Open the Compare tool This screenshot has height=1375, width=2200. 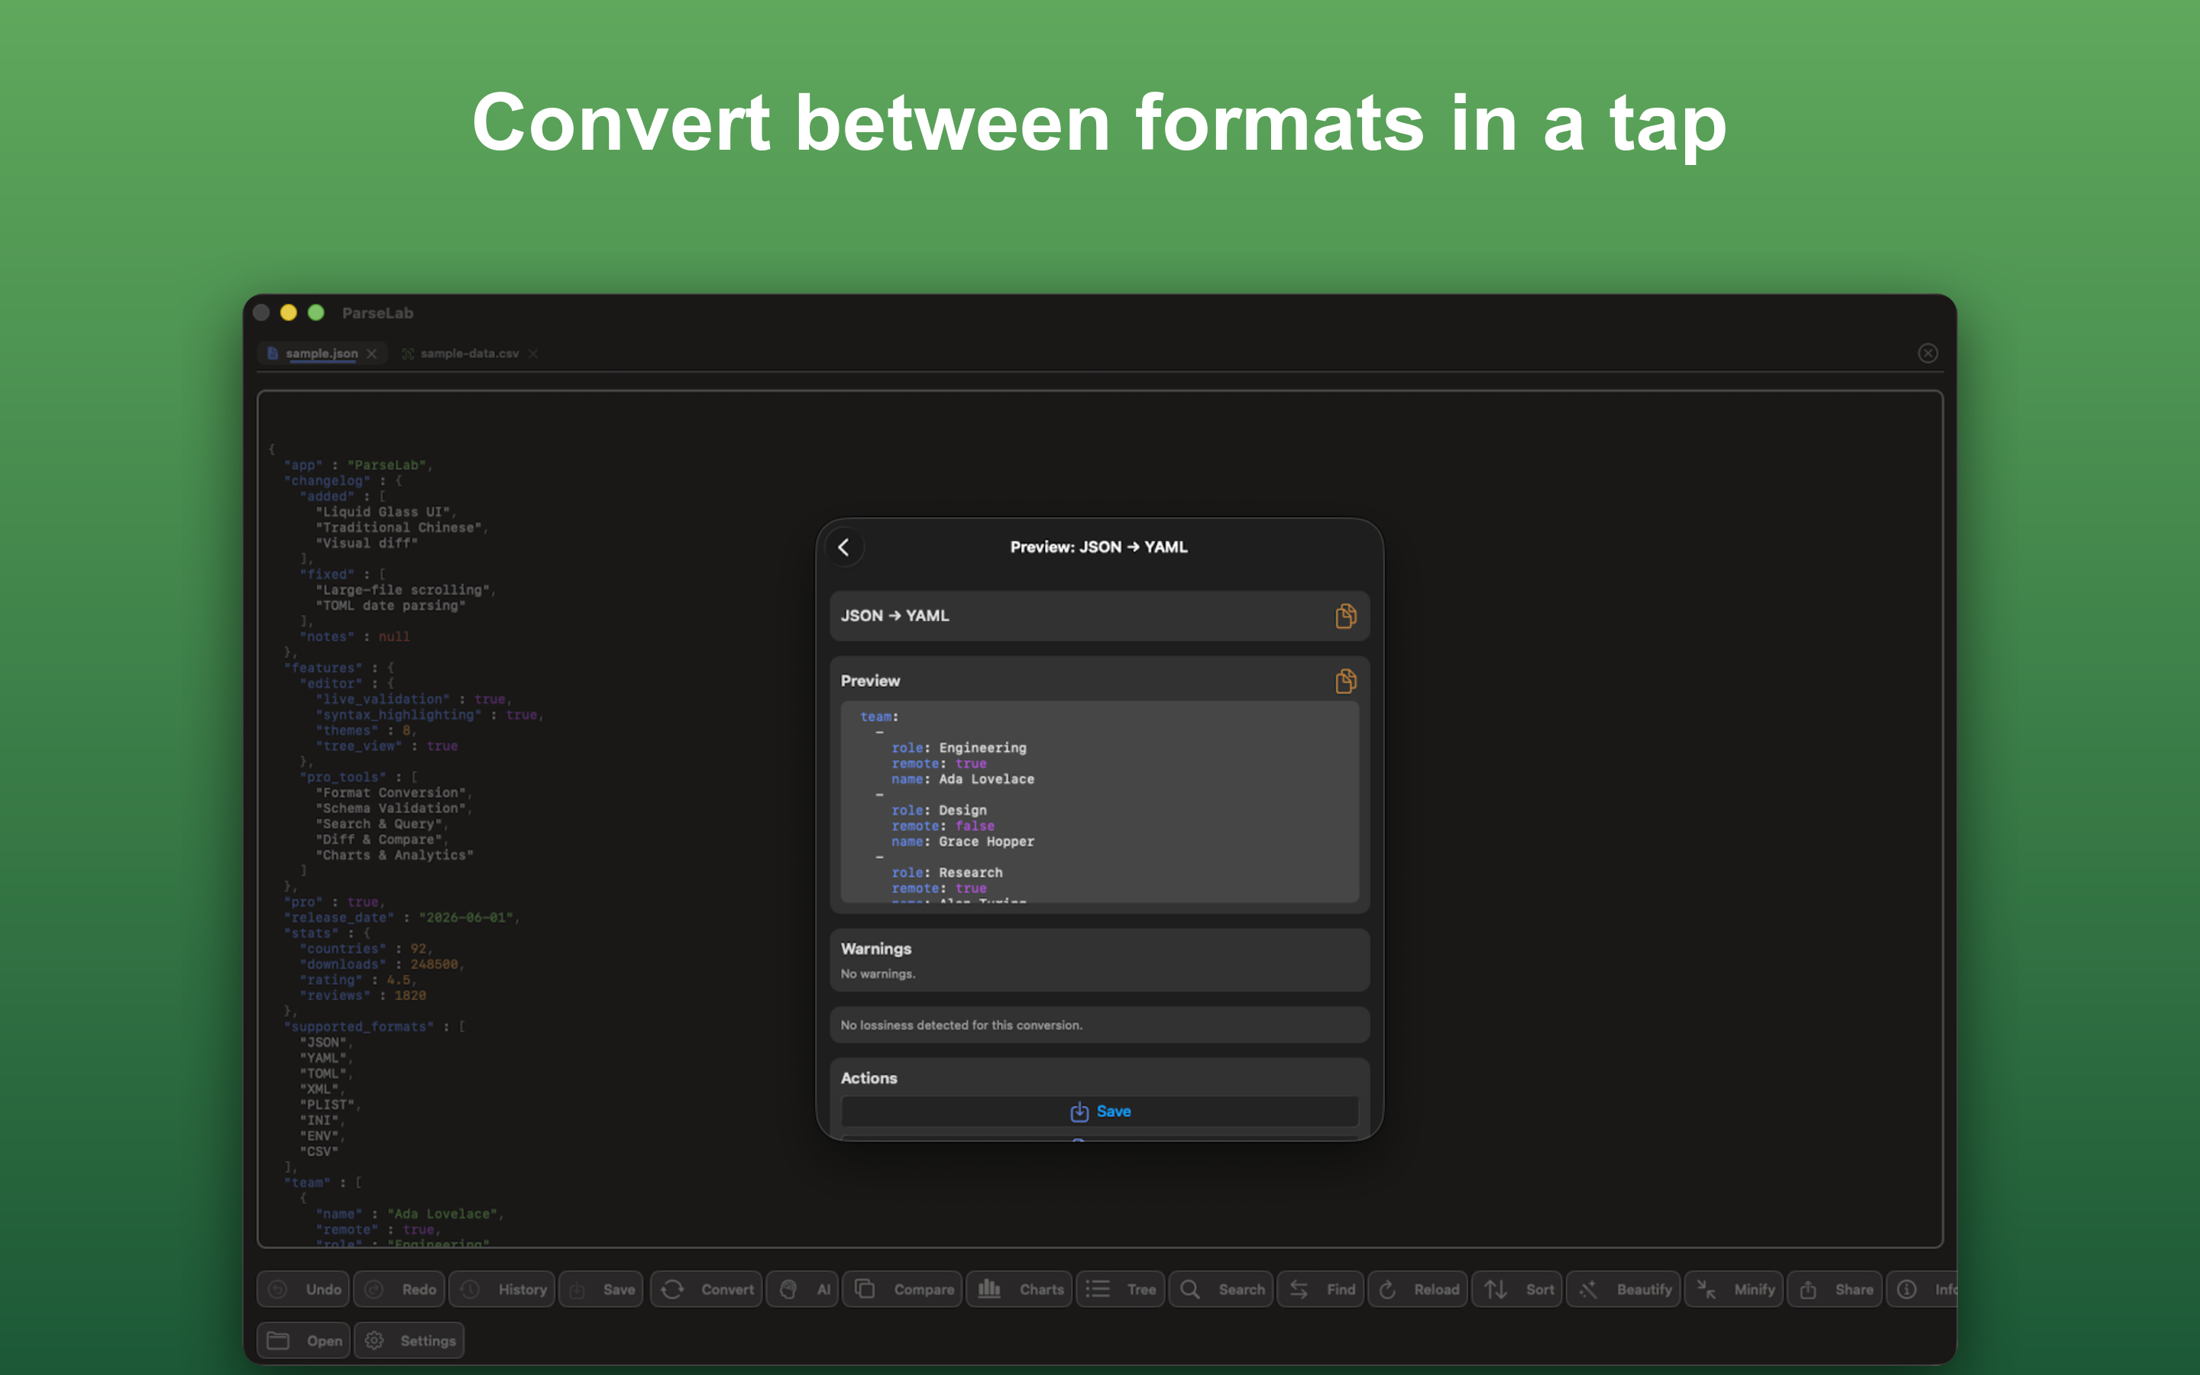point(902,1289)
